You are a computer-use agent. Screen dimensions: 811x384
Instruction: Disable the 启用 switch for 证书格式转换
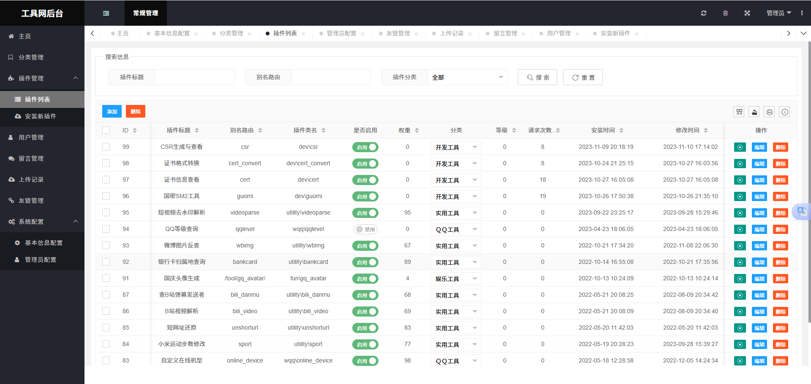[365, 164]
